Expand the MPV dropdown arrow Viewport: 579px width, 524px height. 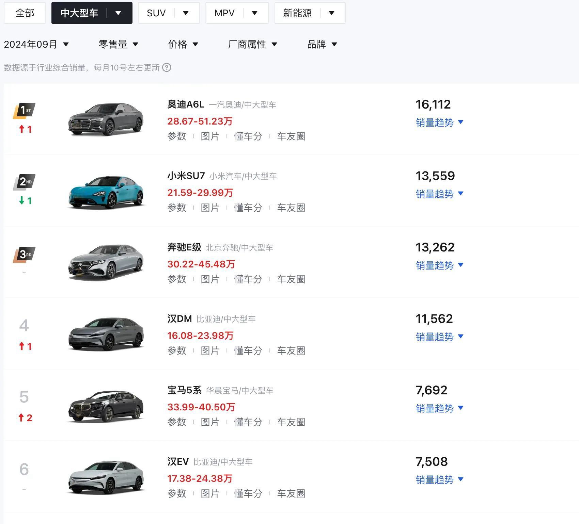pos(254,13)
